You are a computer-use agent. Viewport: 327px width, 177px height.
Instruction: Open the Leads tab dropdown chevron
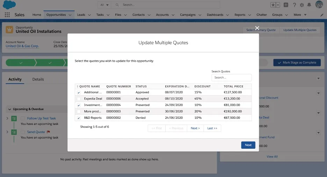[89, 15]
